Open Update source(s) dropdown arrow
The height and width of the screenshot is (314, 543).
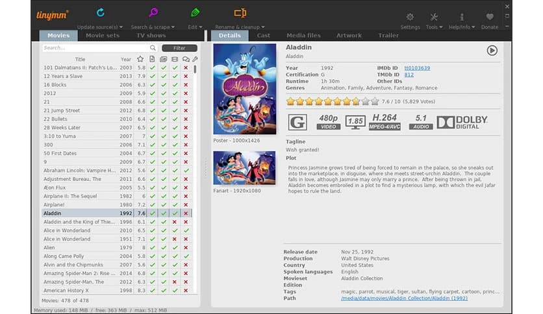click(x=121, y=27)
